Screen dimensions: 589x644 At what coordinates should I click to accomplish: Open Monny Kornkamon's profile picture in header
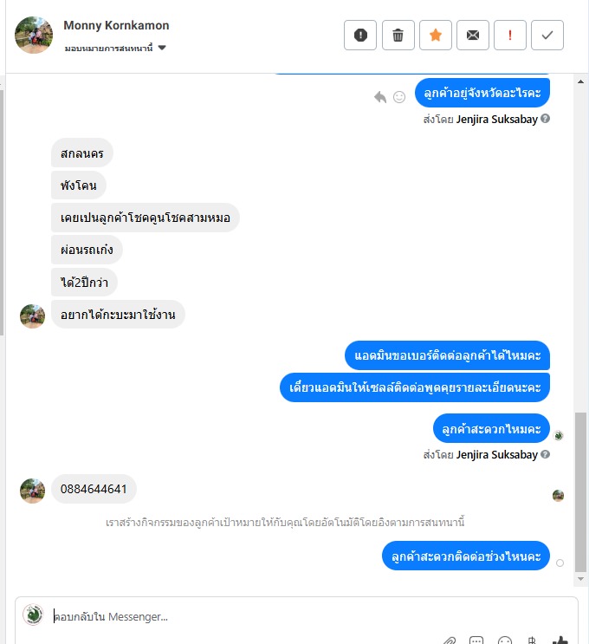tap(34, 35)
